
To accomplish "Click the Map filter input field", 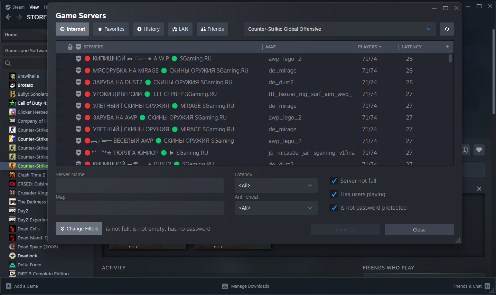I will point(140,208).
